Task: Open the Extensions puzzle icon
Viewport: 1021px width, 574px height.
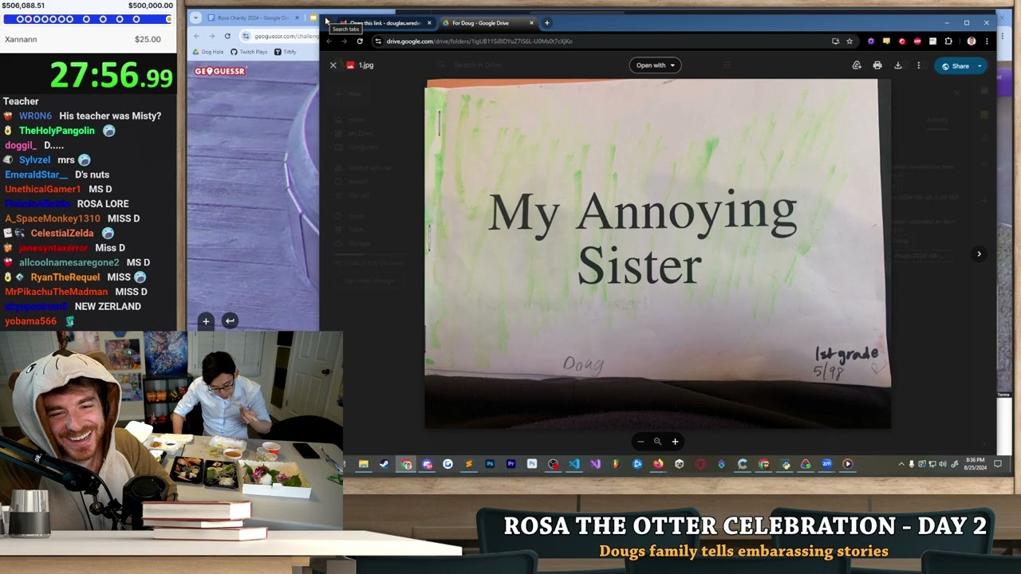Action: point(948,41)
